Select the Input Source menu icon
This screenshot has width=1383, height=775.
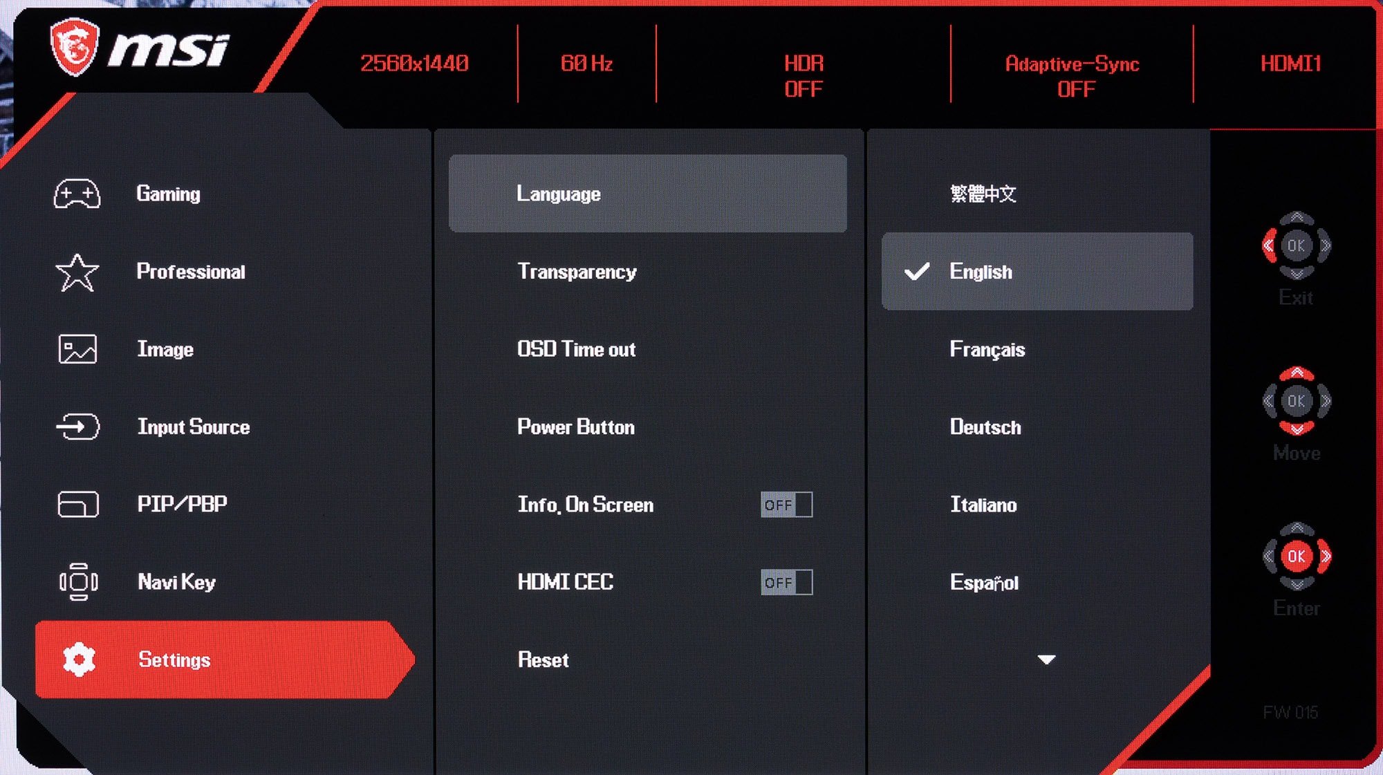pos(80,427)
